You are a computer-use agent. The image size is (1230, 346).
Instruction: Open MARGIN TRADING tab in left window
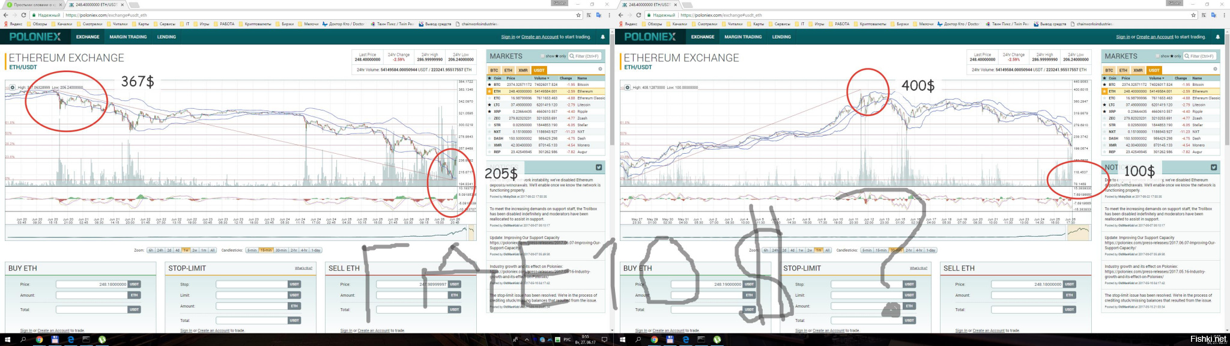pos(128,37)
